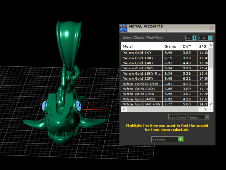Viewport: 226px width, 170px height.
Task: Select the Yellow Gold:18KY R... row
Action: click(165, 73)
